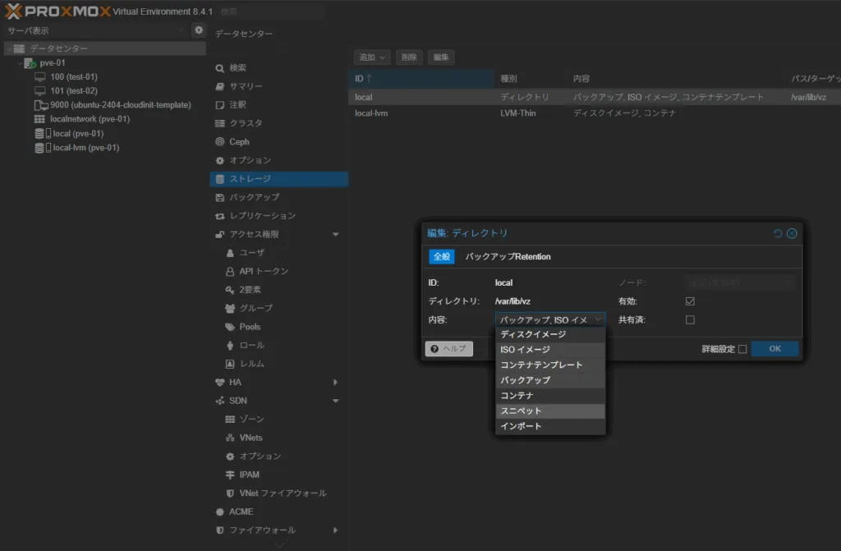
Task: Click the グループ users icon
Action: click(x=230, y=309)
